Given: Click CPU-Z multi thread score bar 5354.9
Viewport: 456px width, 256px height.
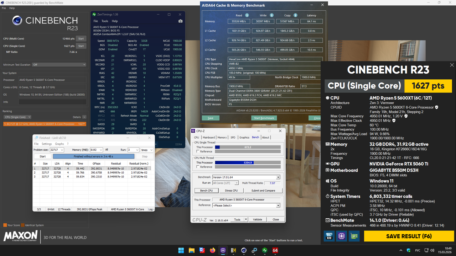Looking at the screenshot, I should [x=248, y=162].
